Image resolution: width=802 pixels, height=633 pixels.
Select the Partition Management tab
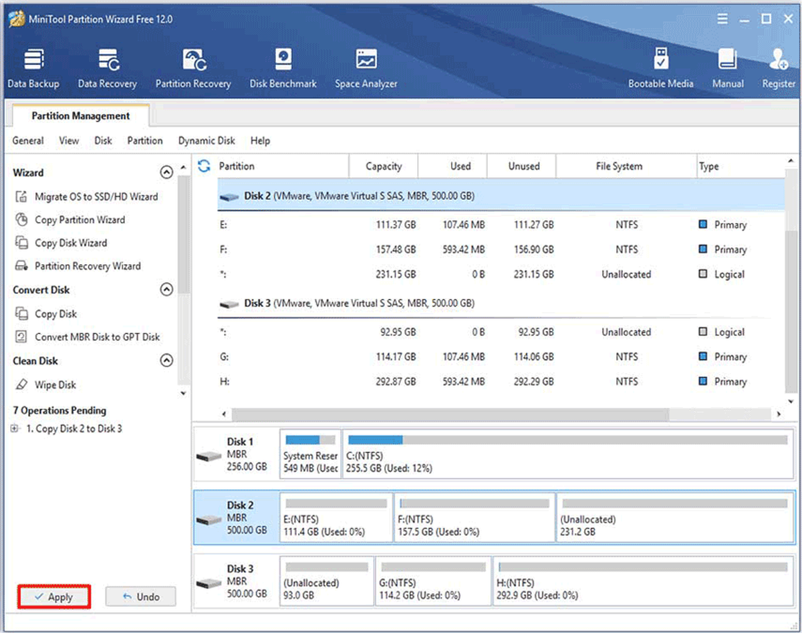81,116
